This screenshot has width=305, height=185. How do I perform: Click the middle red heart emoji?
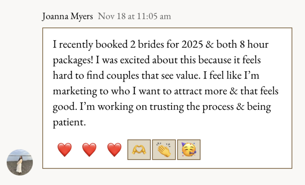(89, 150)
